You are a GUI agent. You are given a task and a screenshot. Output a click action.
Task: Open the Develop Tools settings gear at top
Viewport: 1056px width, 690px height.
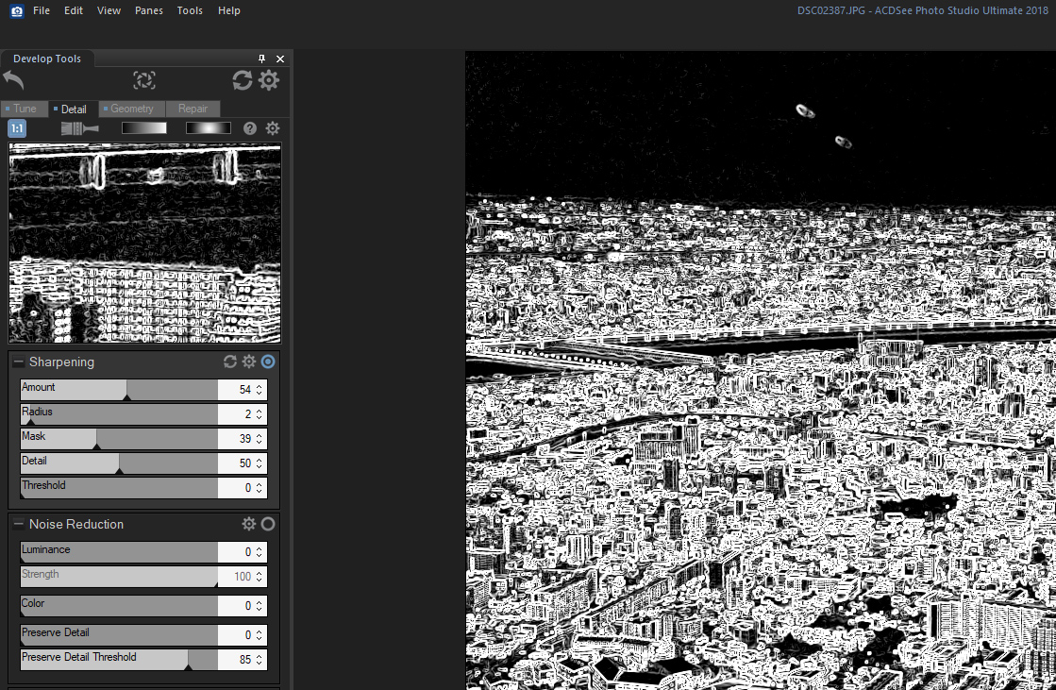coord(269,80)
